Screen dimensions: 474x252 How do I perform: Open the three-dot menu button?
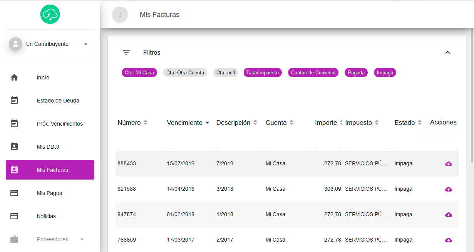(120, 15)
